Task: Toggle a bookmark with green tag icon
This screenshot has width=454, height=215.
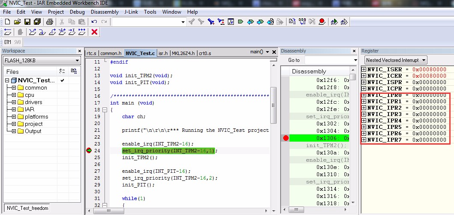Action: 240,22
